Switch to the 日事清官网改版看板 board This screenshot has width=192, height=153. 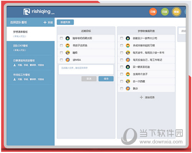[x=31, y=63]
